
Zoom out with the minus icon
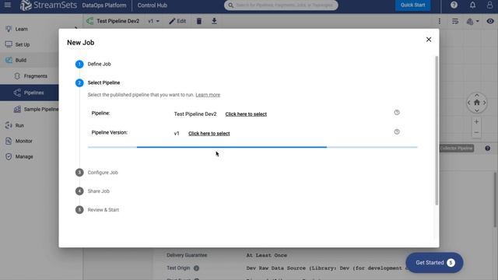click(x=476, y=132)
